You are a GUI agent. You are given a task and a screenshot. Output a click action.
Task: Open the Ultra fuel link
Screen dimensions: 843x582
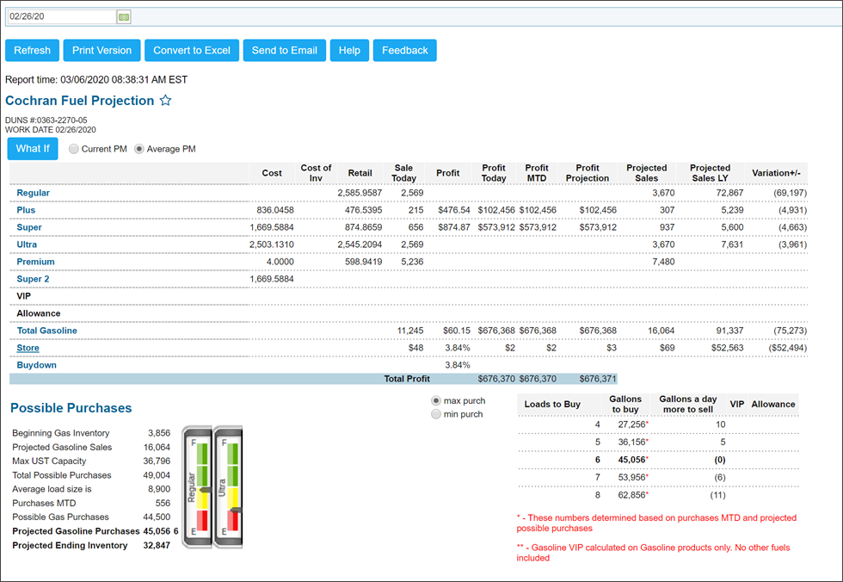[x=27, y=245]
